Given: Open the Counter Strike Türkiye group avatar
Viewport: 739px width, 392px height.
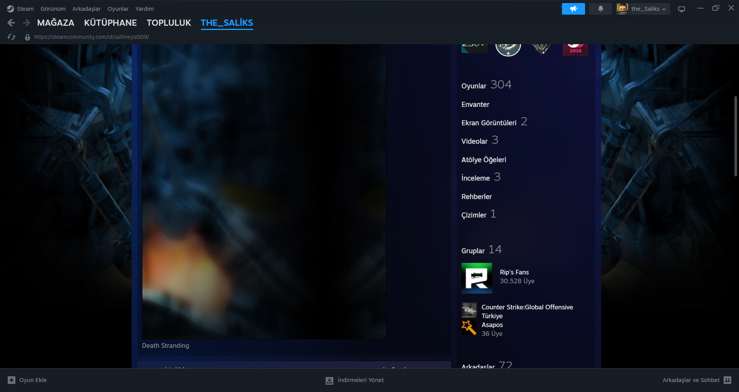Looking at the screenshot, I should (469, 310).
